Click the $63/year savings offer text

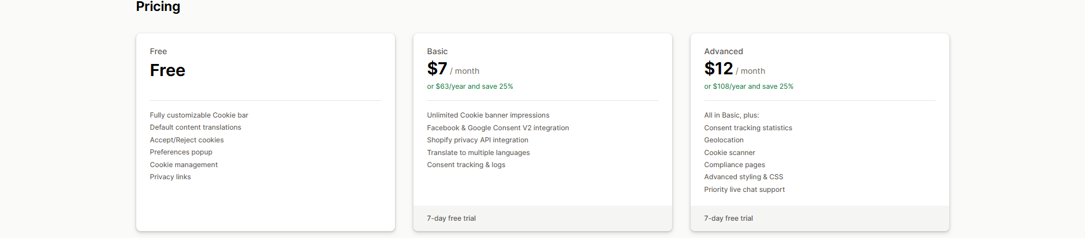[469, 86]
